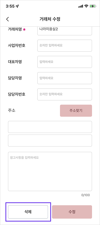The image size is (100, 225).
Task: Tap the location arrow in status bar
Action: coord(17,6)
